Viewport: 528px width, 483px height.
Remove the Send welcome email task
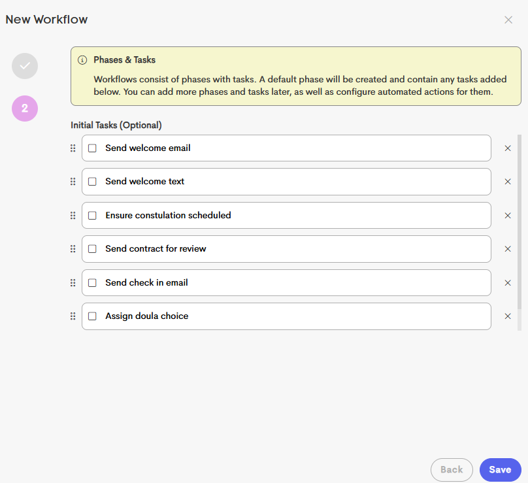(x=508, y=148)
